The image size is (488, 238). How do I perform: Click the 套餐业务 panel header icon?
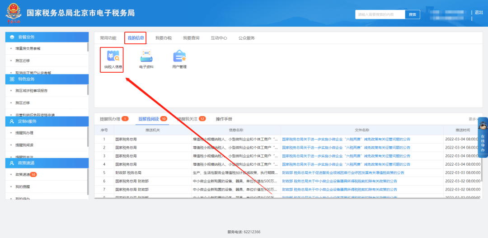pyautogui.click(x=12, y=37)
